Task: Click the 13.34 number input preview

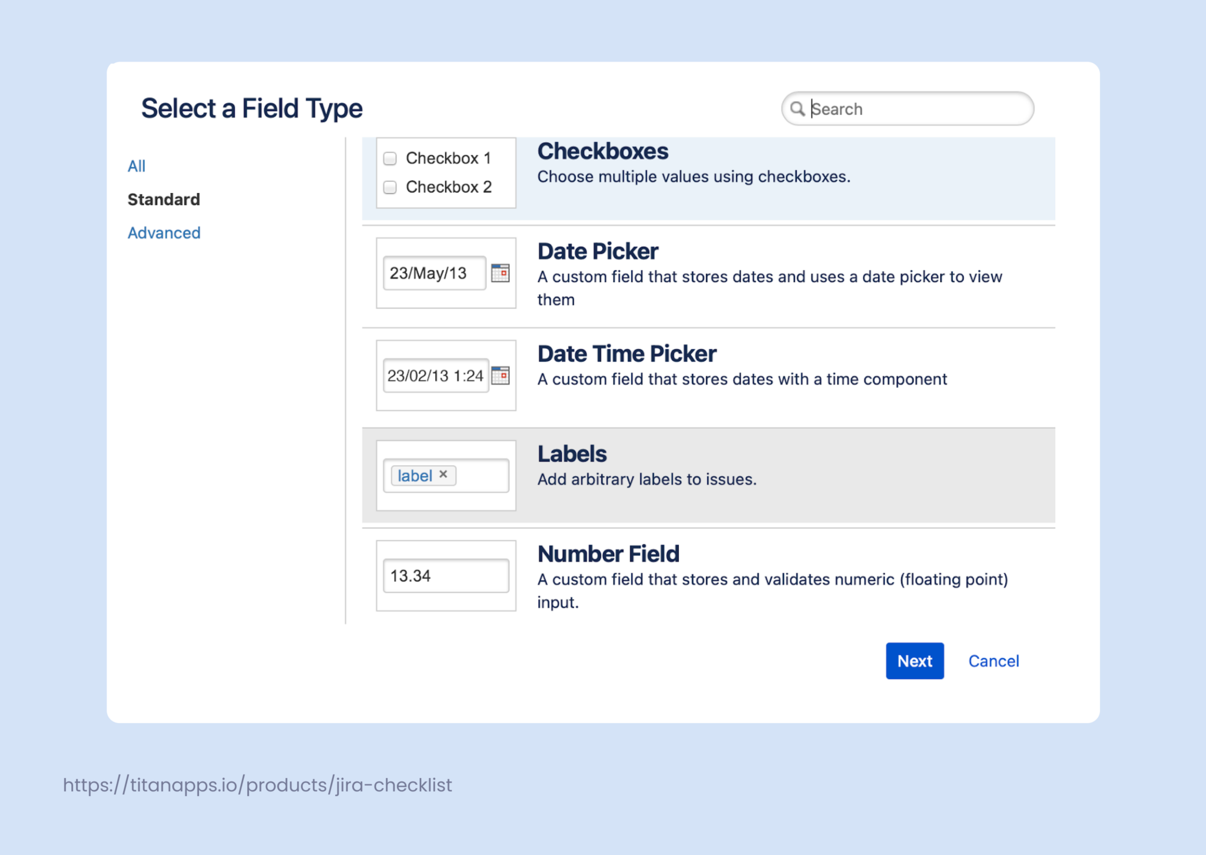Action: (x=445, y=575)
